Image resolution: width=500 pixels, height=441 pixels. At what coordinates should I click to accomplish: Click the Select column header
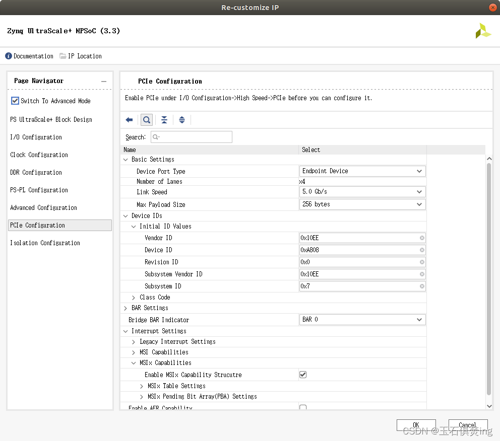point(362,150)
